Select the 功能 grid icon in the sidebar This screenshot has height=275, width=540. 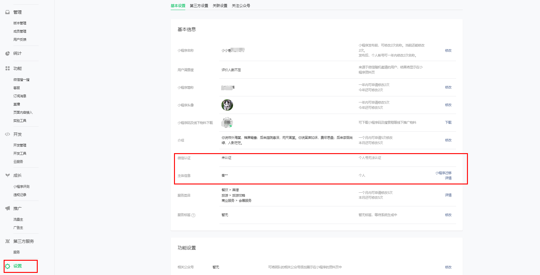(x=7, y=68)
